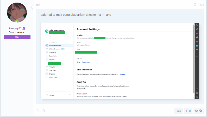Click the browser sidebar search icon
The width and height of the screenshot is (207, 117).
tap(197, 25)
